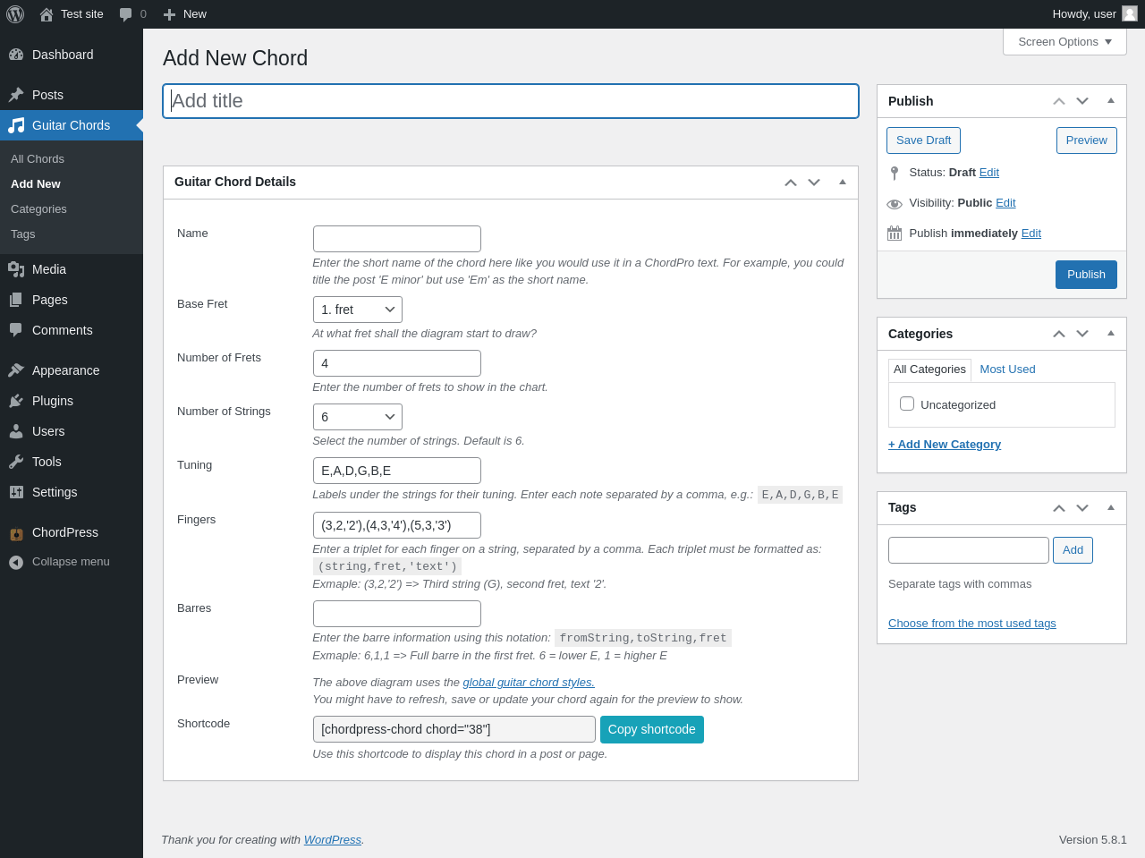The height and width of the screenshot is (858, 1145).
Task: Click the ChordPress guitar icon
Action: 16,533
